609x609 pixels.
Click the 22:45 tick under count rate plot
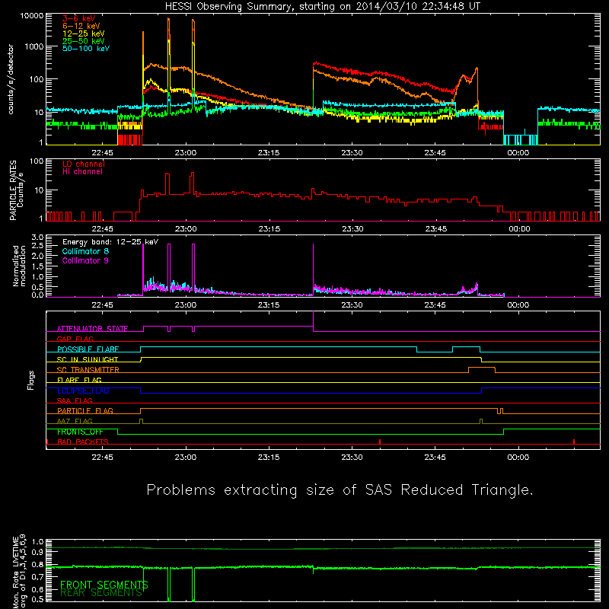(102, 153)
